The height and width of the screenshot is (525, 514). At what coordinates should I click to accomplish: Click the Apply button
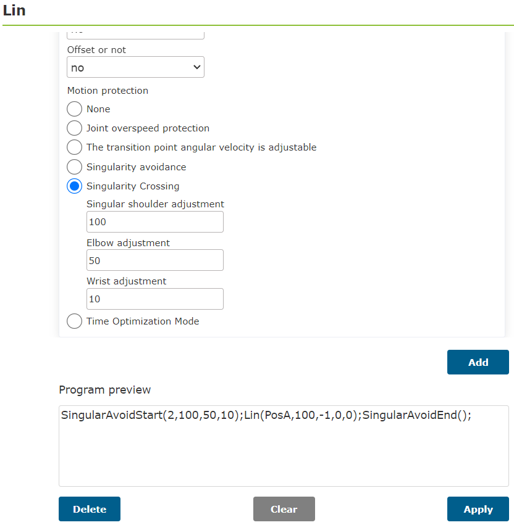478,509
